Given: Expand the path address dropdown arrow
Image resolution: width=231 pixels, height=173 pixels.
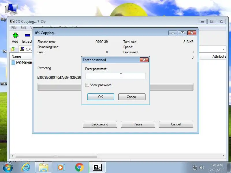Looking at the screenshot, I should coord(224,49).
